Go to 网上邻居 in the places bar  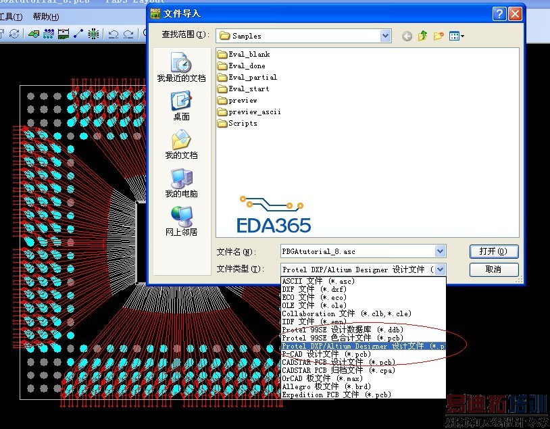click(x=181, y=222)
